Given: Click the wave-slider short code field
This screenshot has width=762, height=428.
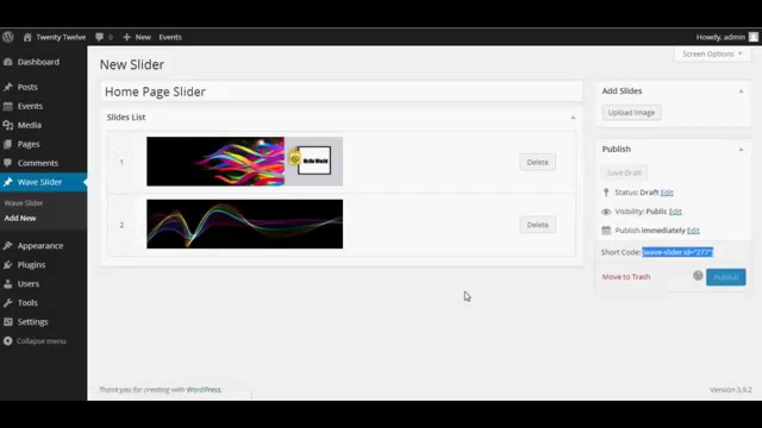Looking at the screenshot, I should (677, 252).
